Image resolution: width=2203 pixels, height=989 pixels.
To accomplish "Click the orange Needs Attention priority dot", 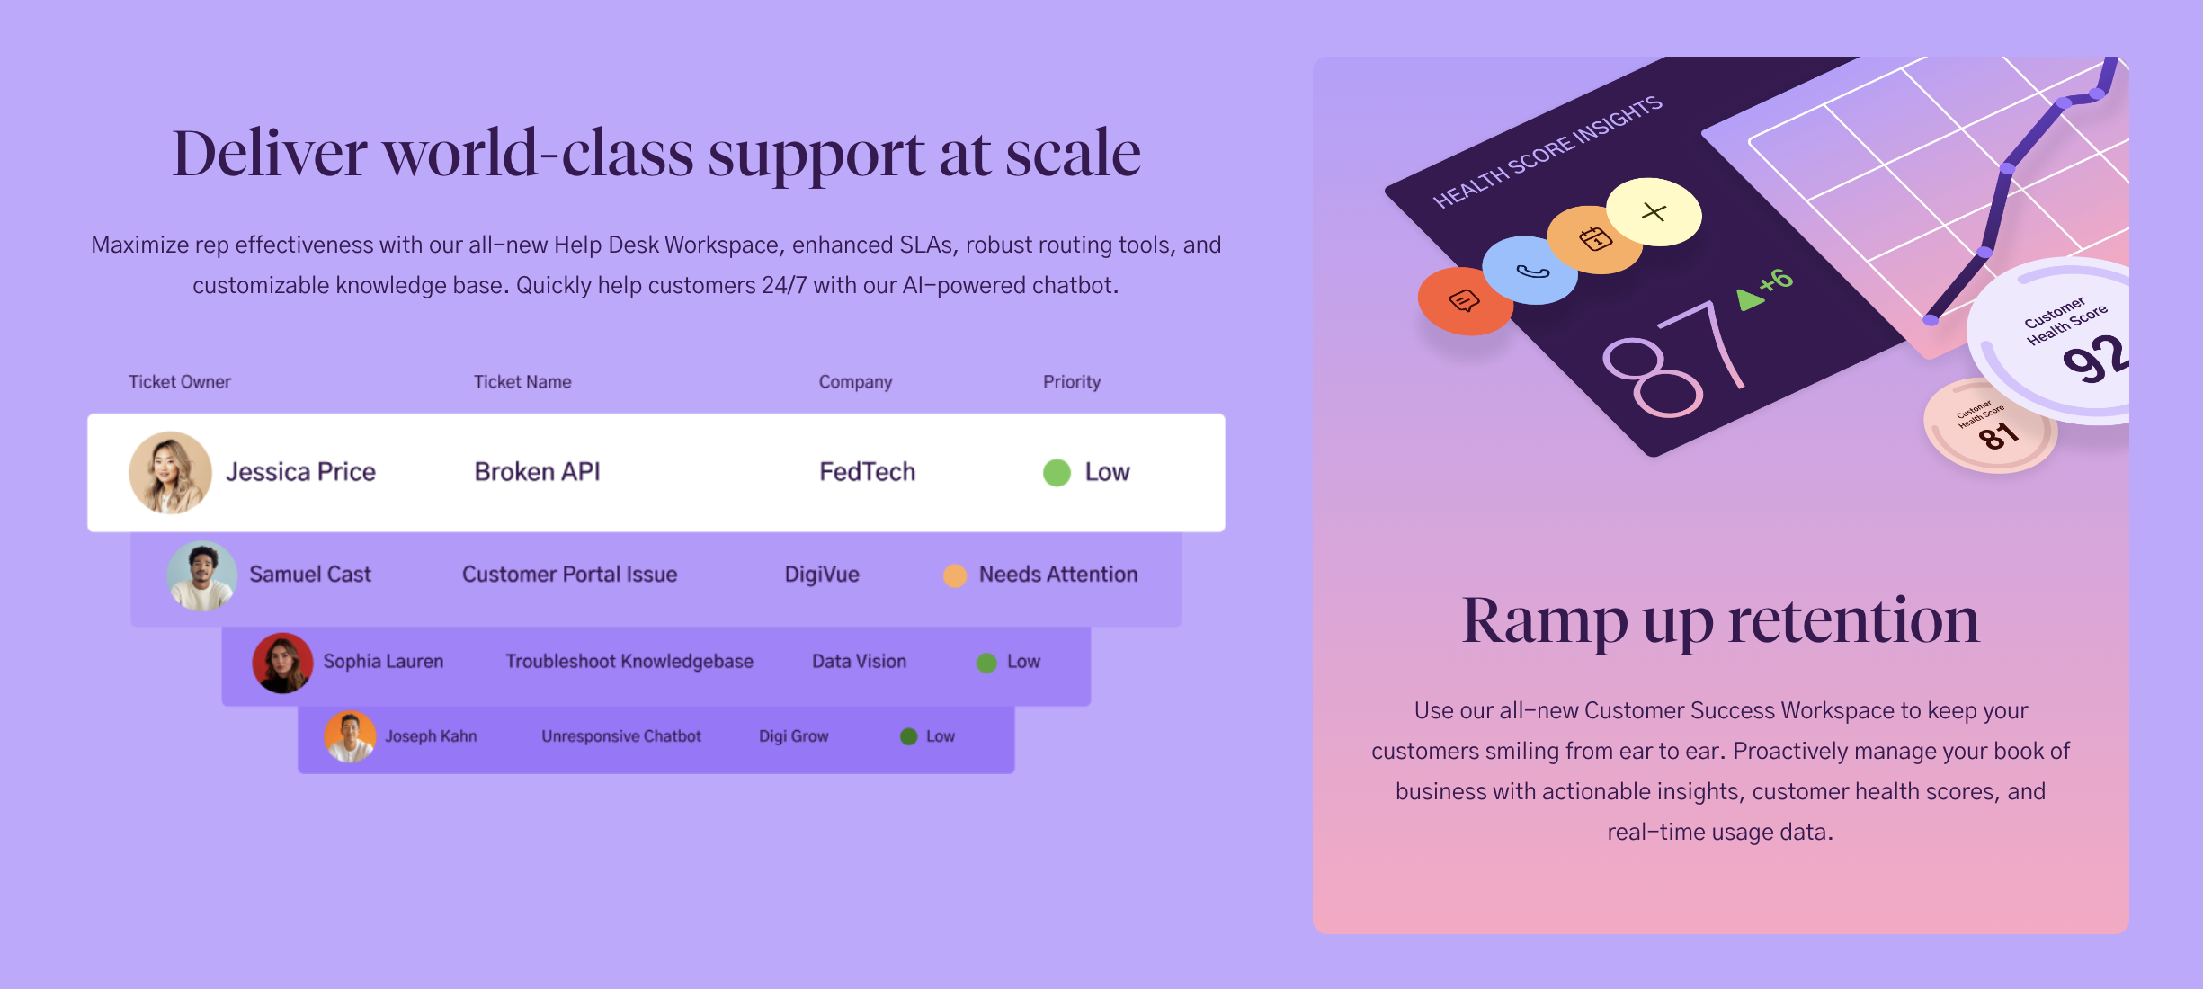I will (x=955, y=575).
